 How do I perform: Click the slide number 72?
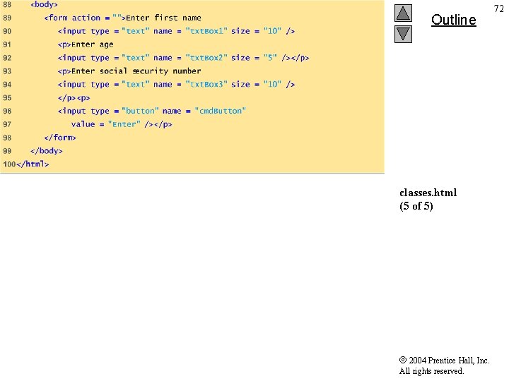tap(498, 8)
